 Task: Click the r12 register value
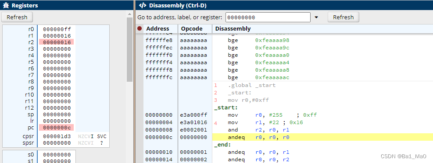pyautogui.click(x=57, y=108)
